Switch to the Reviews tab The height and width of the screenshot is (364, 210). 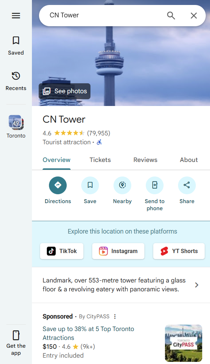click(x=145, y=160)
